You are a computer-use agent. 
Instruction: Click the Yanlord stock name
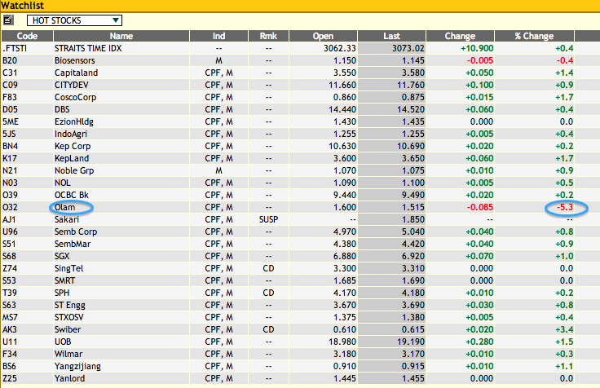pos(69,379)
